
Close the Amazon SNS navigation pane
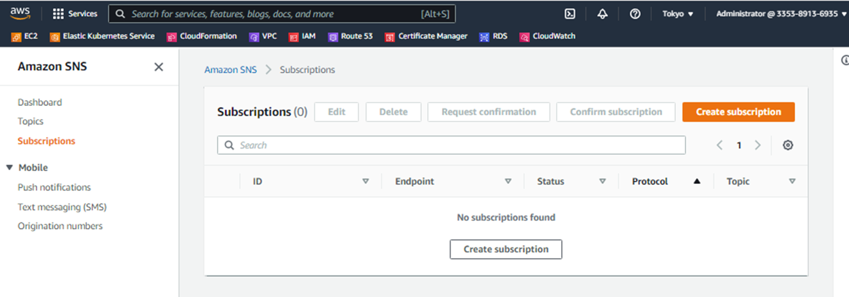[x=159, y=67]
